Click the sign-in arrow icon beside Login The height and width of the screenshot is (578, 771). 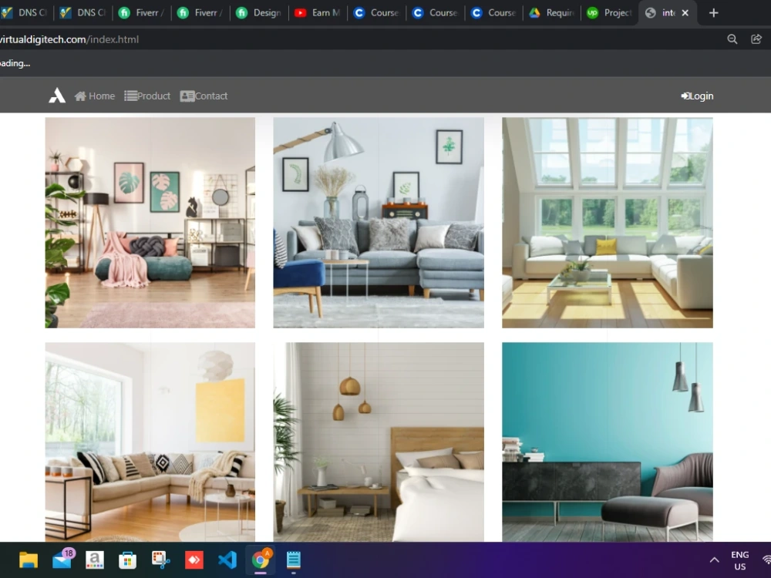click(x=685, y=96)
